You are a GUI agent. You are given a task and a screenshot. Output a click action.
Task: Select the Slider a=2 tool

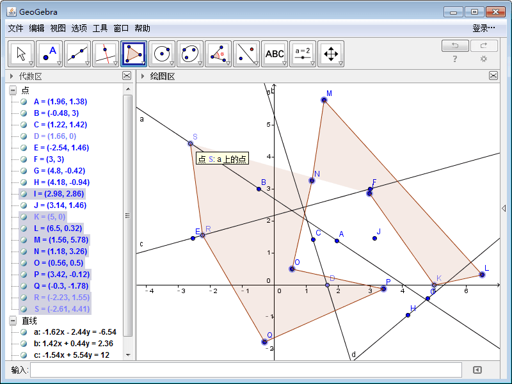[x=303, y=54]
